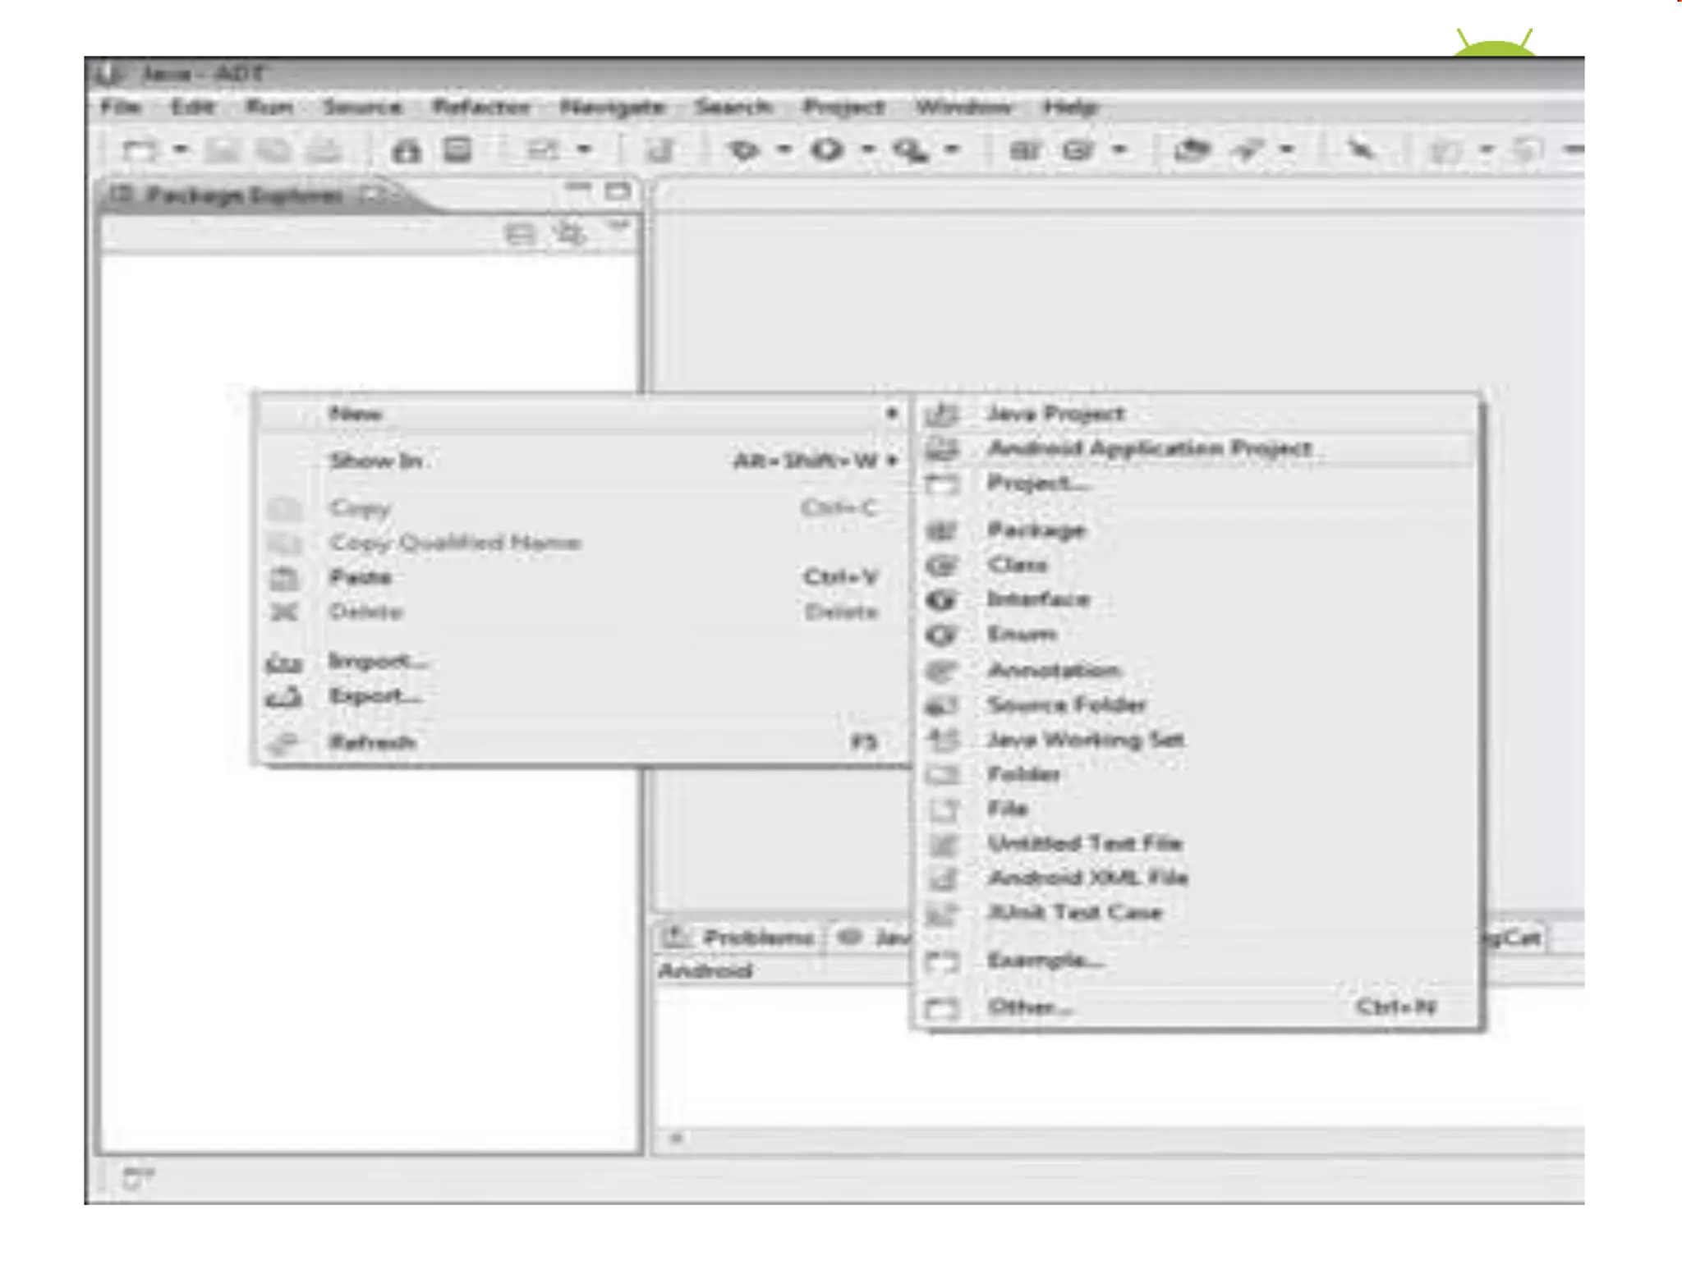1682x1261 pixels.
Task: Open the Refactor menu
Action: (480, 108)
